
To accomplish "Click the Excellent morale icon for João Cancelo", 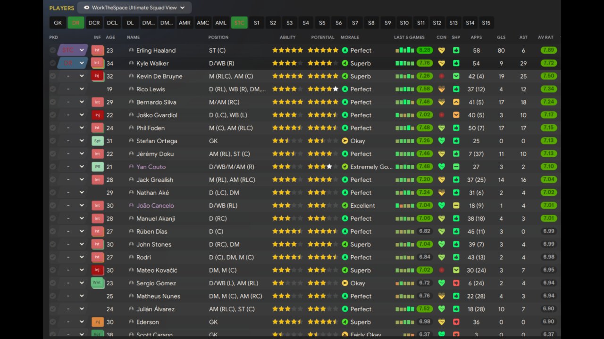I will [x=345, y=206].
